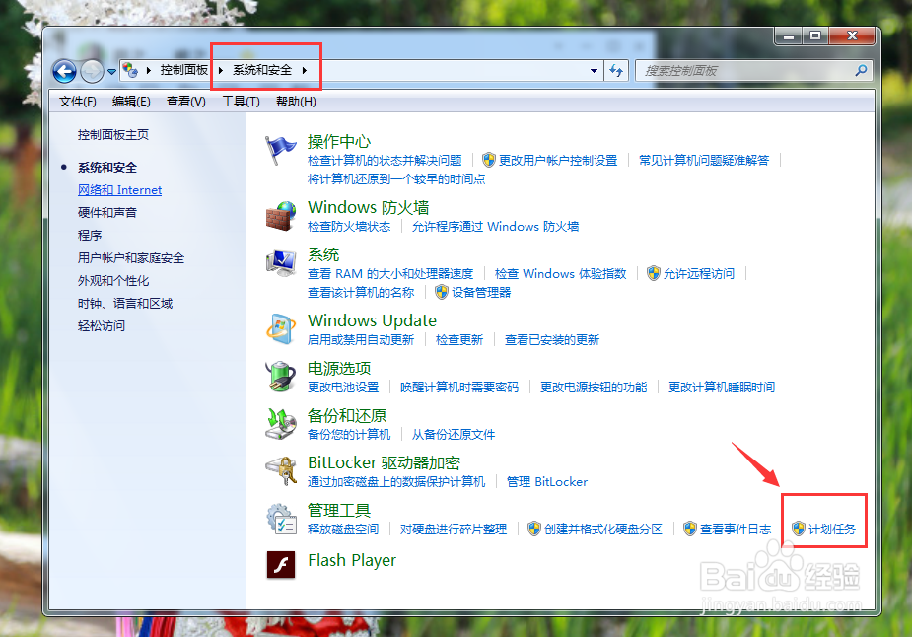
Task: Open the 帮助(H) menu
Action: tap(296, 102)
